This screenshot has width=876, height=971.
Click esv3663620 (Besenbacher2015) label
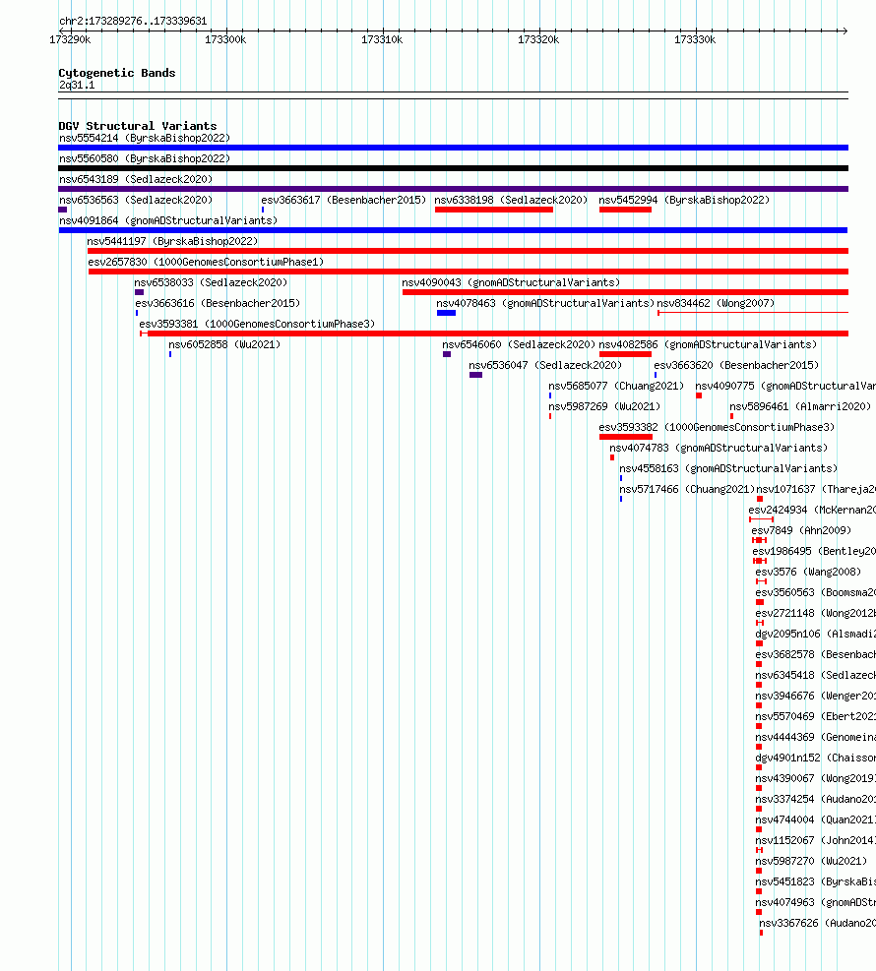point(736,365)
